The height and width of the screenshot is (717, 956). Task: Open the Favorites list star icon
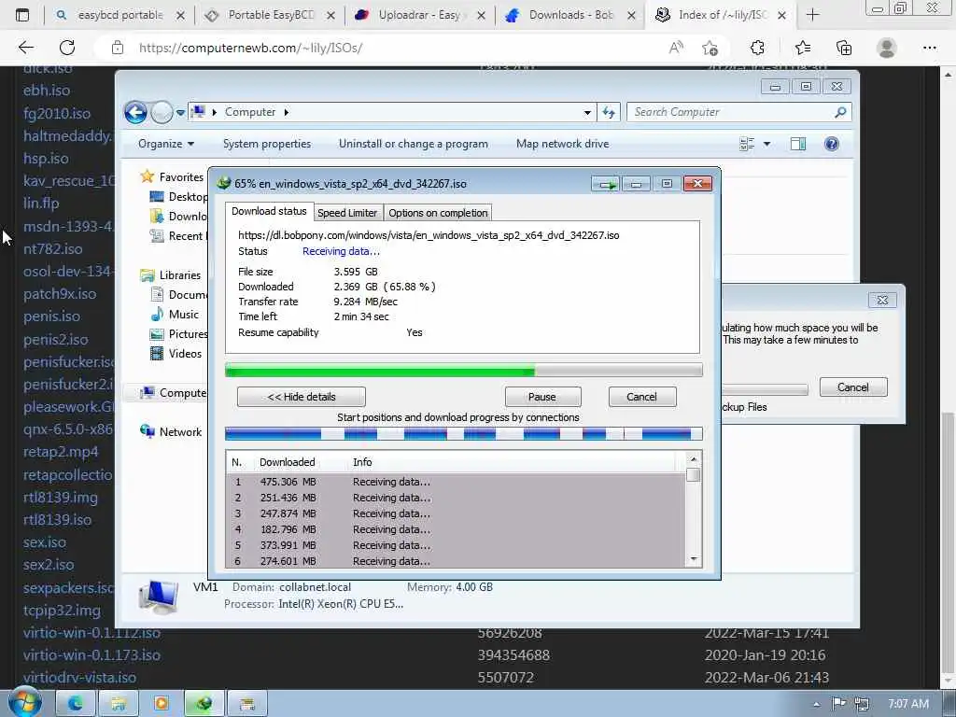803,48
